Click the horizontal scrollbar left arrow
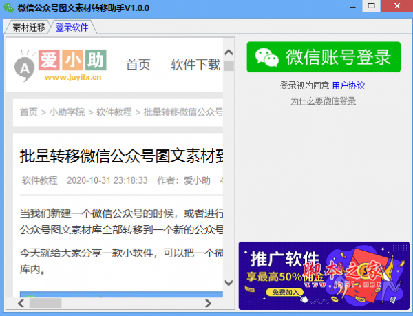 click(21, 304)
